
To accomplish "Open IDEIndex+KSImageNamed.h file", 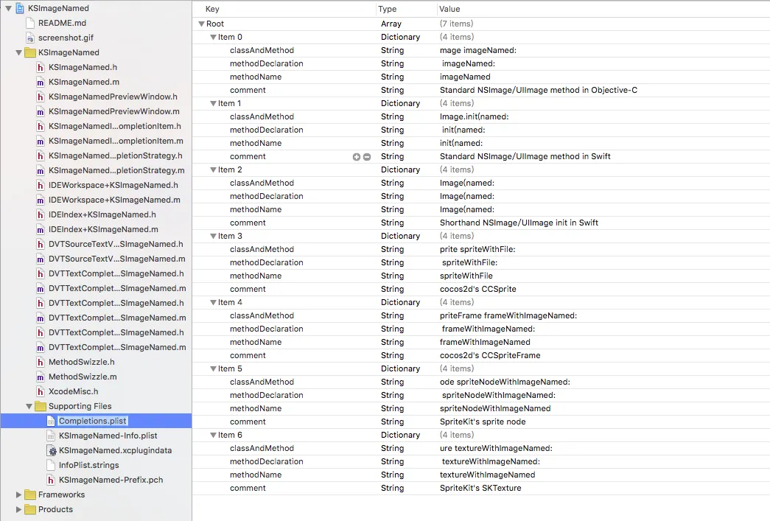I will pyautogui.click(x=102, y=214).
